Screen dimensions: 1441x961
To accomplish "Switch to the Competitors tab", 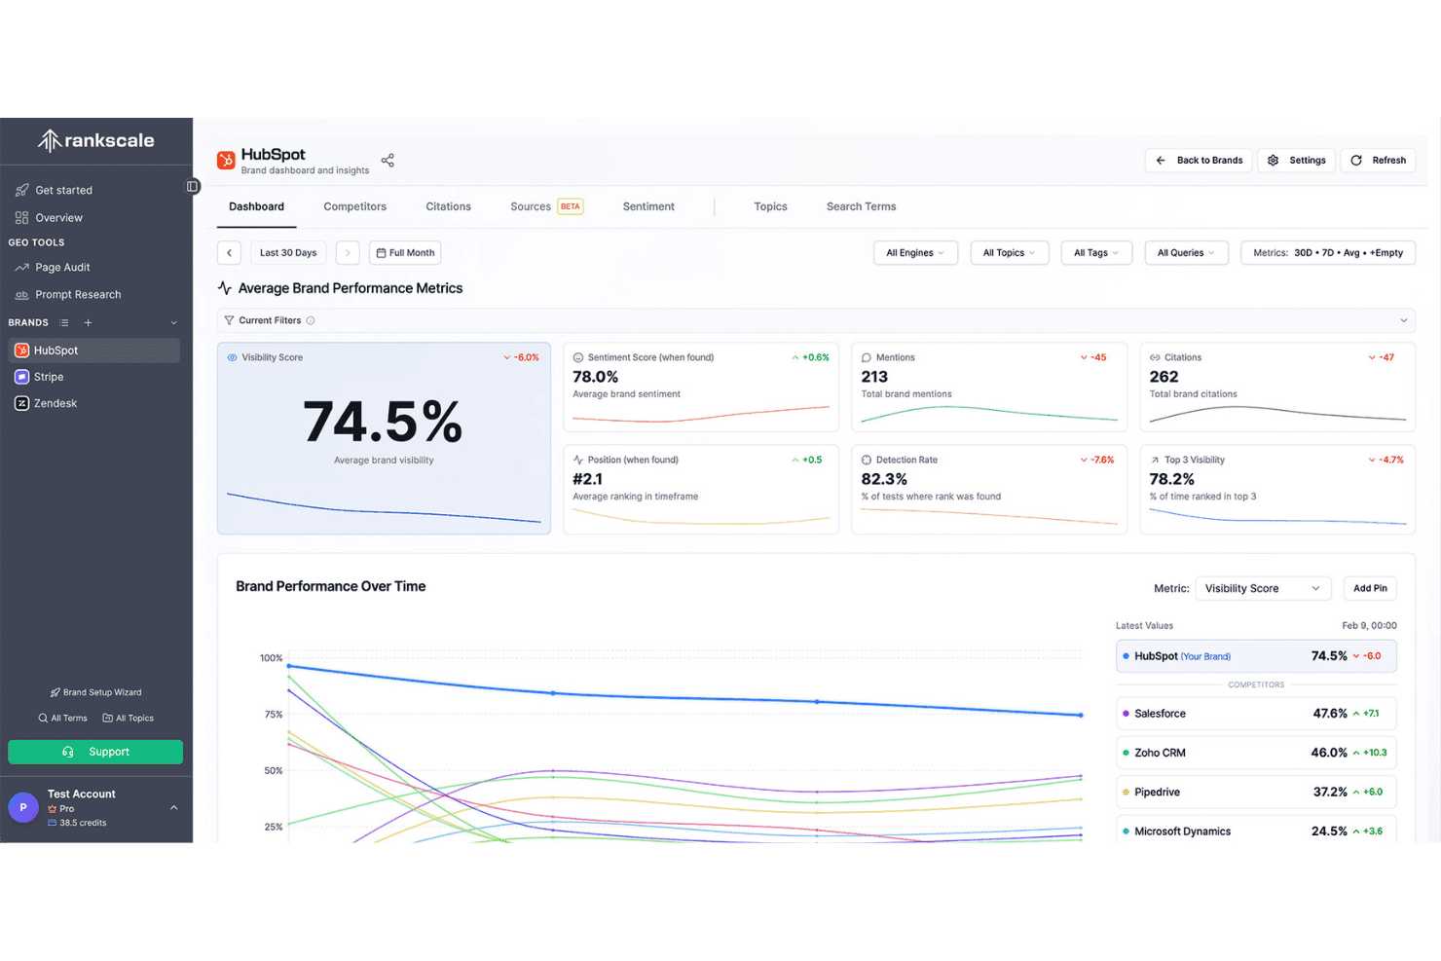I will pos(355,206).
